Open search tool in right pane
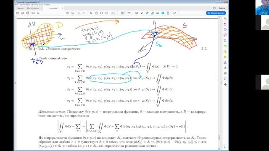Viewport: 269px width, 151px height. [225, 18]
